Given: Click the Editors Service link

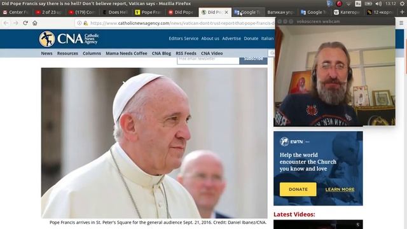Looking at the screenshot, I should [x=184, y=38].
